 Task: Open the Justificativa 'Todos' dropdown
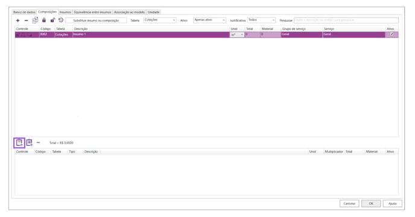pyautogui.click(x=261, y=20)
